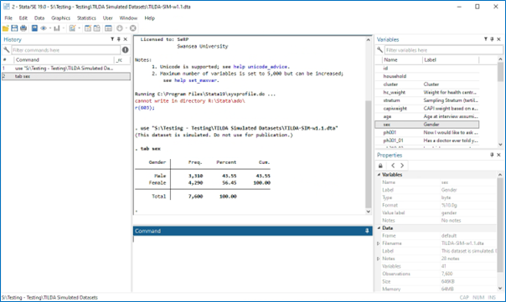Click the wrench icon in History filter
The image size is (506, 302).
click(6, 50)
